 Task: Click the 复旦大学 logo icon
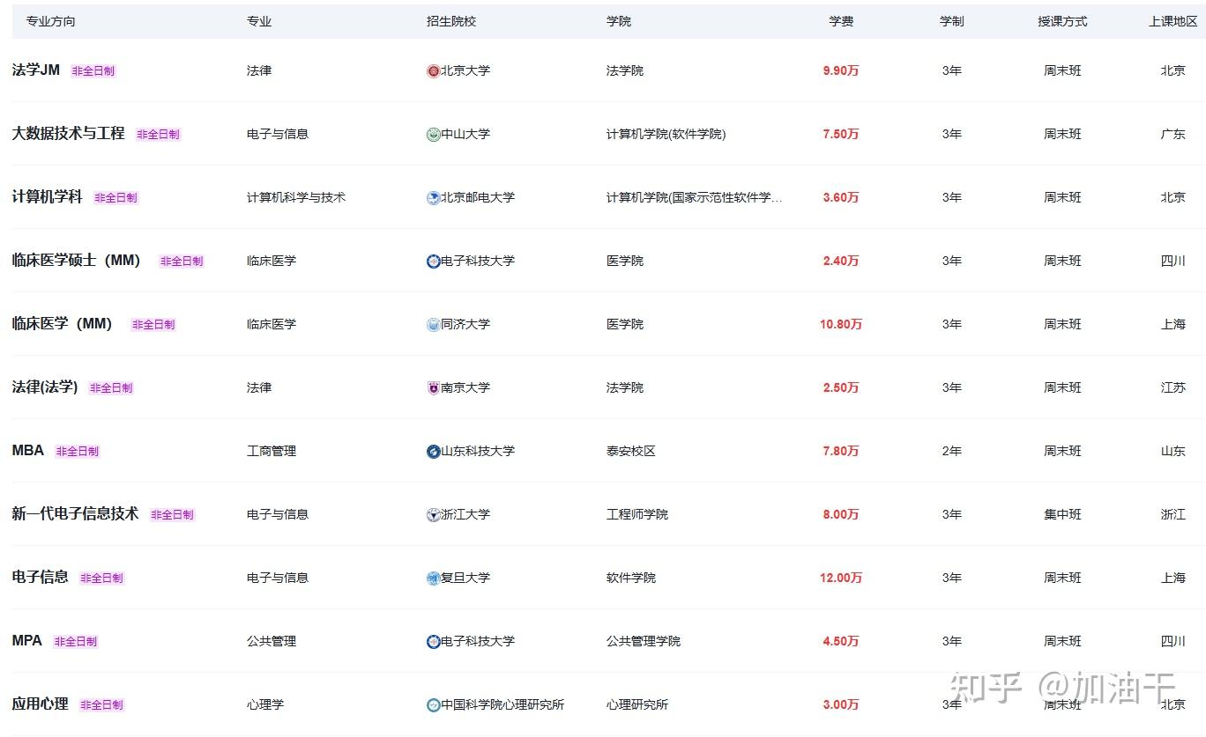(433, 579)
